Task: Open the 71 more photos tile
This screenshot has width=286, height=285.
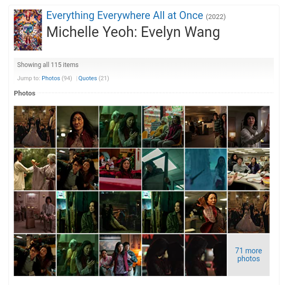Action: [249, 255]
